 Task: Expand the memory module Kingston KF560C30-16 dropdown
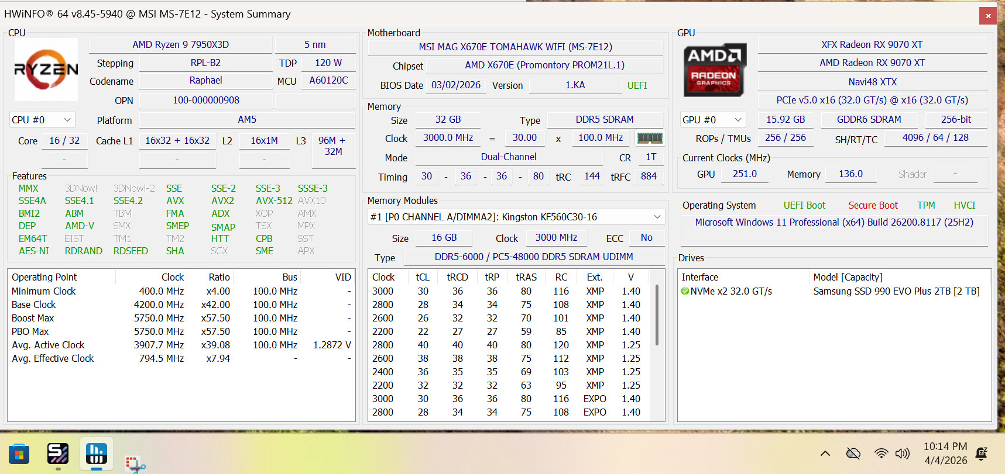point(516,217)
